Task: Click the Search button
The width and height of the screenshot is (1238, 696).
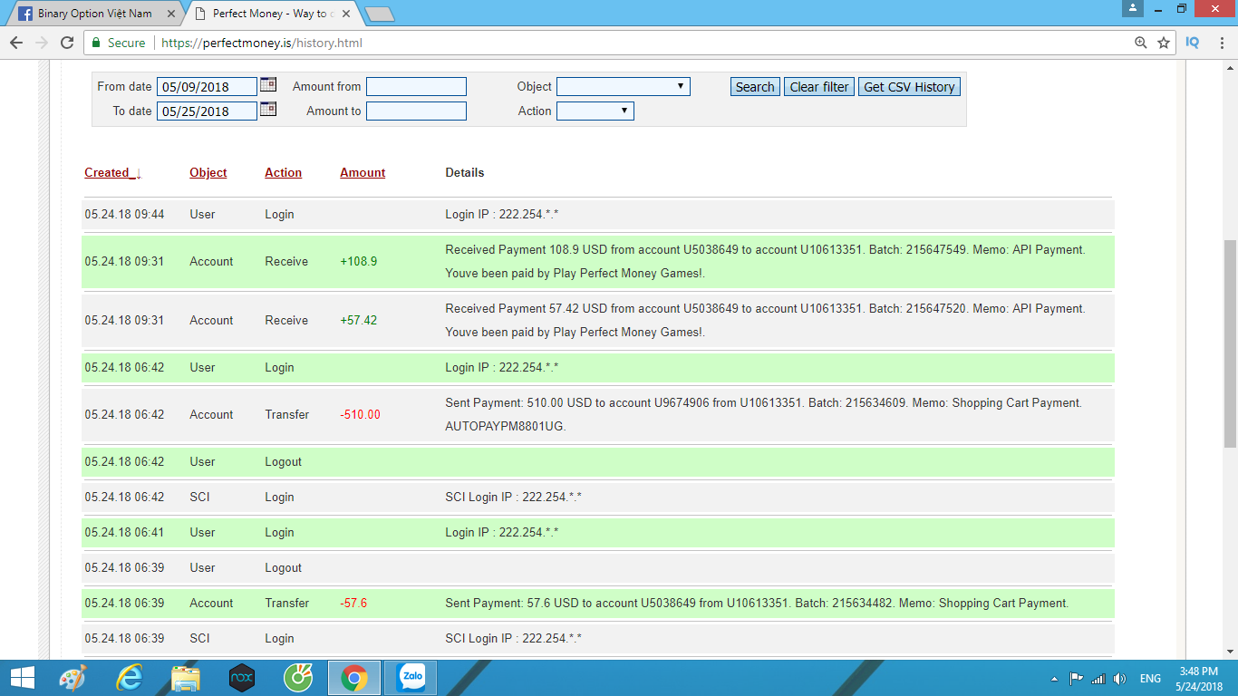Action: click(755, 87)
